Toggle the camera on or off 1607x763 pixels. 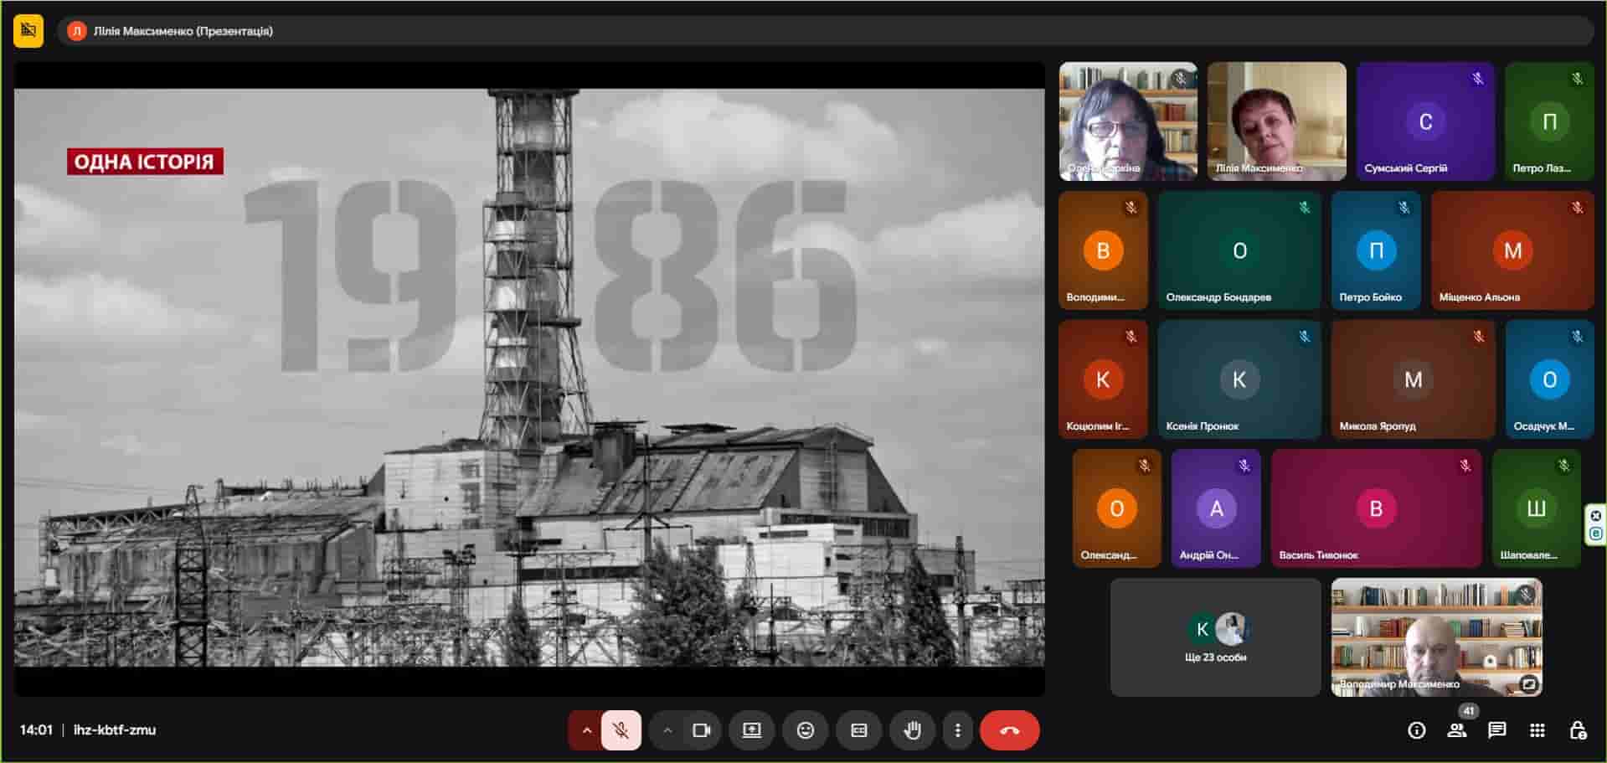pyautogui.click(x=701, y=730)
